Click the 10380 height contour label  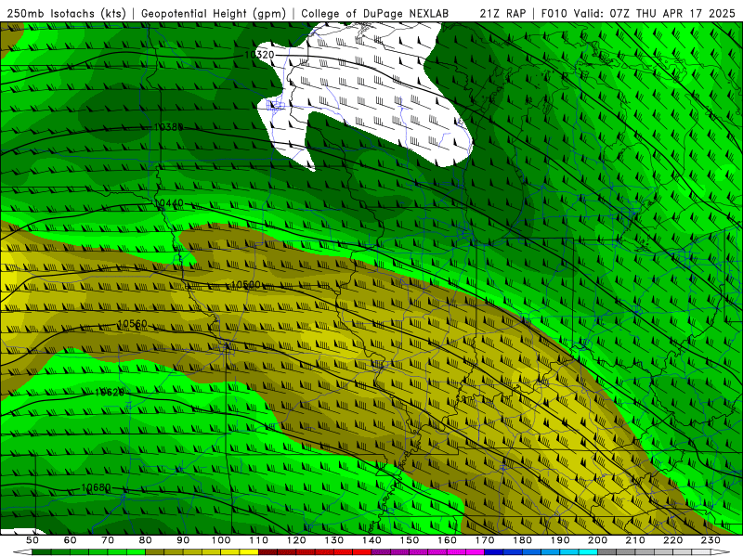pos(168,127)
